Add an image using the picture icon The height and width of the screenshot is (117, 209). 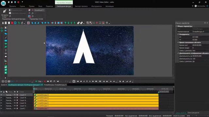tap(6, 67)
